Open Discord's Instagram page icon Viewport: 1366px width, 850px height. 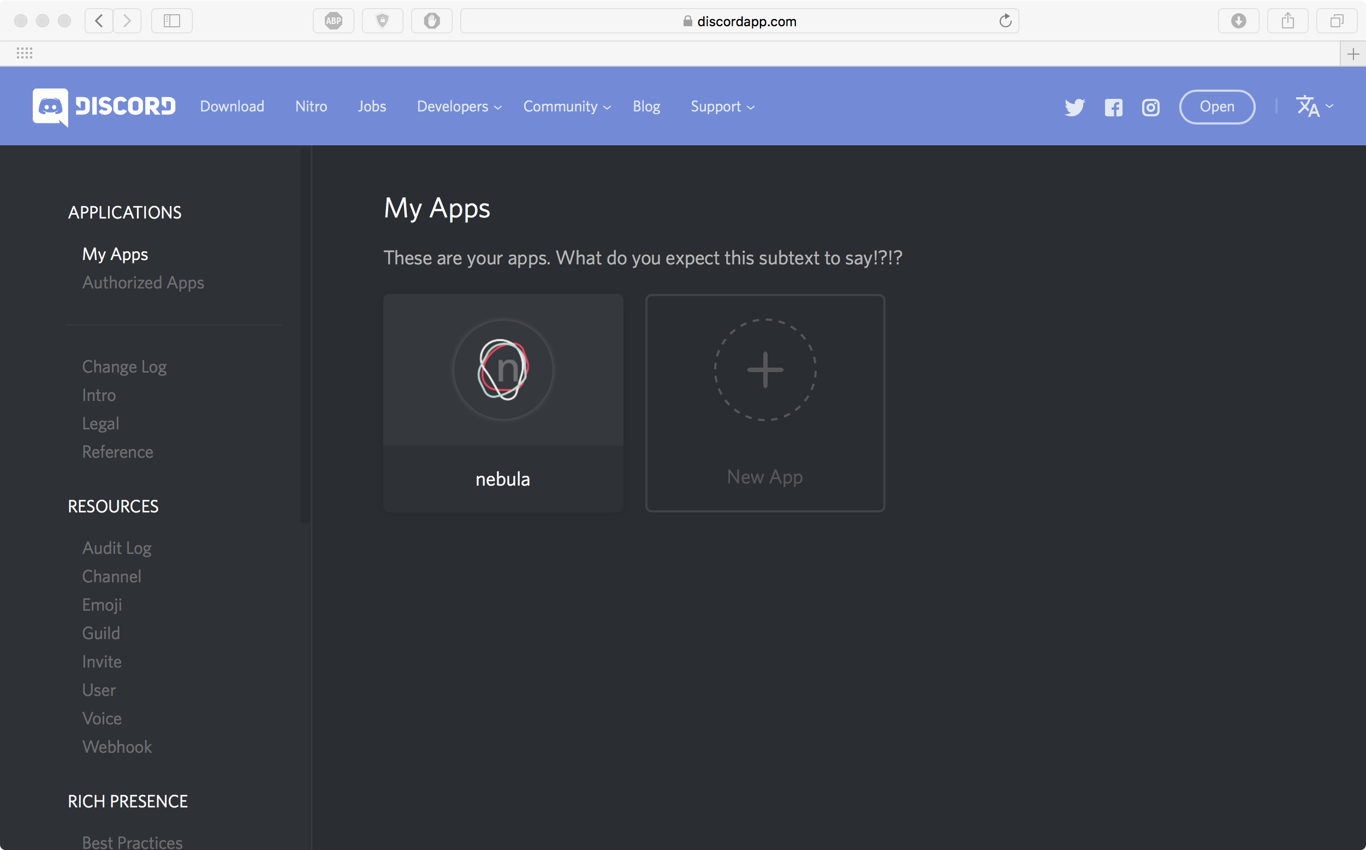coord(1150,107)
